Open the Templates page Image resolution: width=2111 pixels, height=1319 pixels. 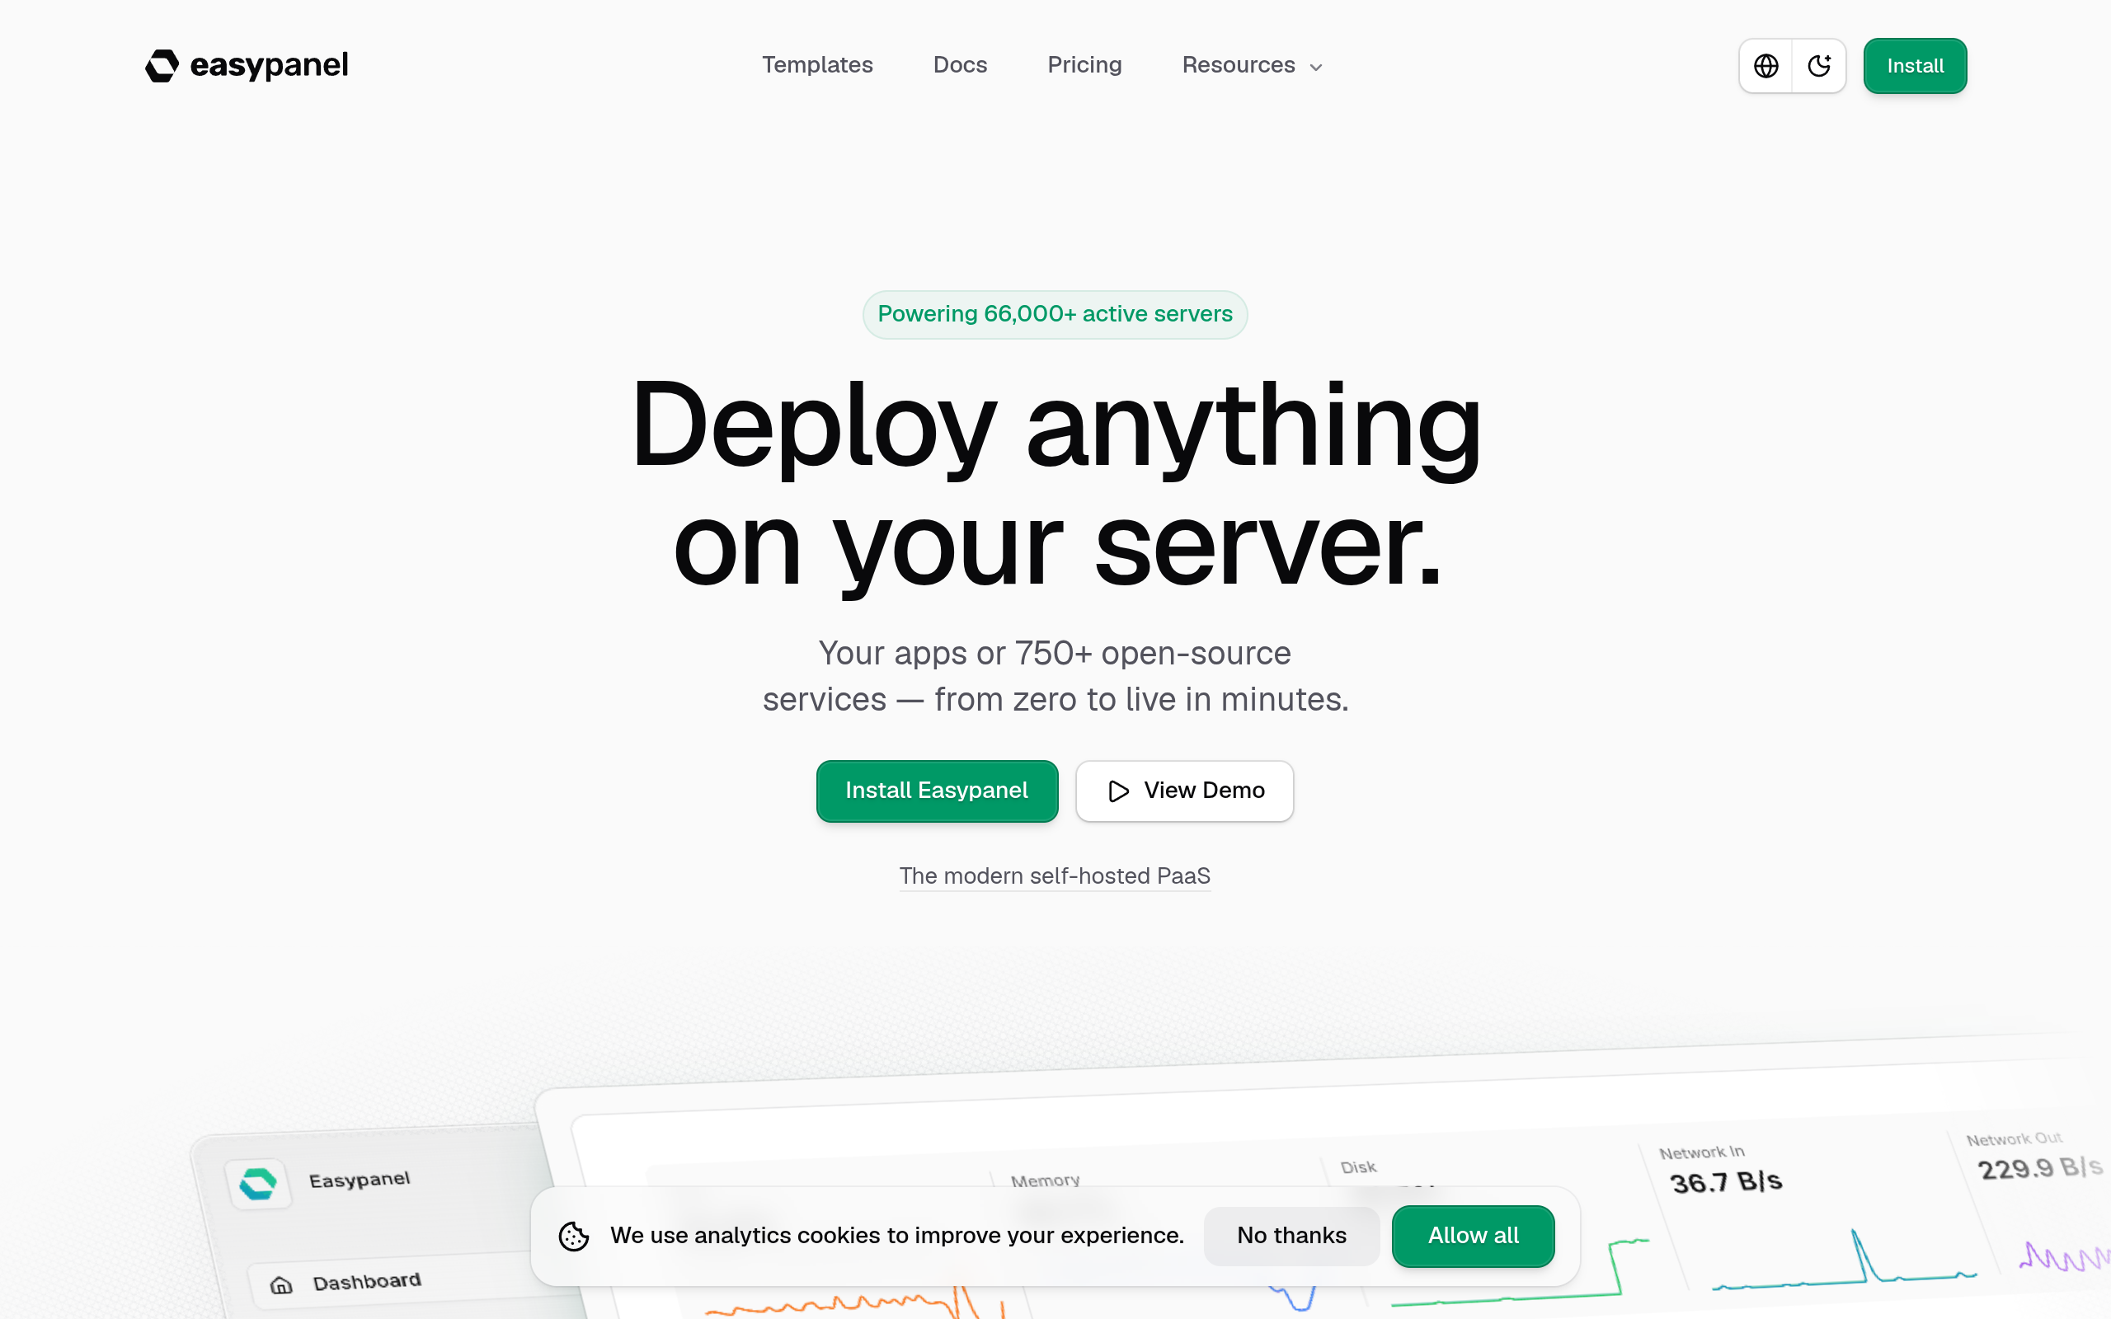[x=817, y=64]
